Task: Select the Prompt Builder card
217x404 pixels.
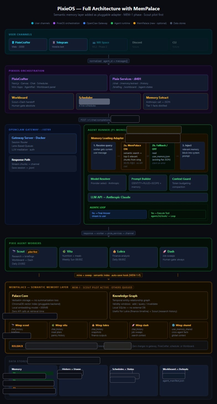Action: (148, 183)
